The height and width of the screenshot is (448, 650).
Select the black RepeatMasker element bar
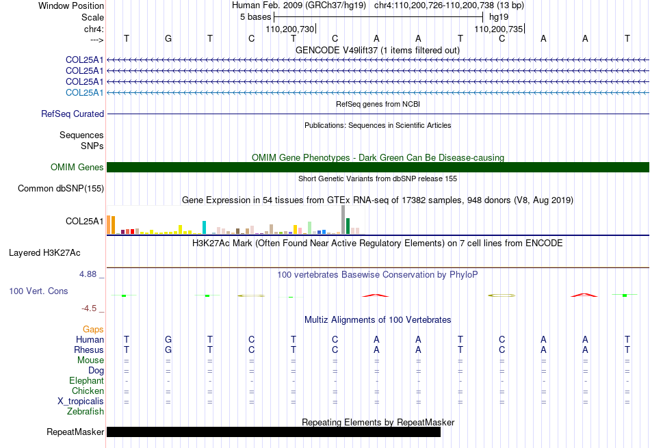click(274, 432)
